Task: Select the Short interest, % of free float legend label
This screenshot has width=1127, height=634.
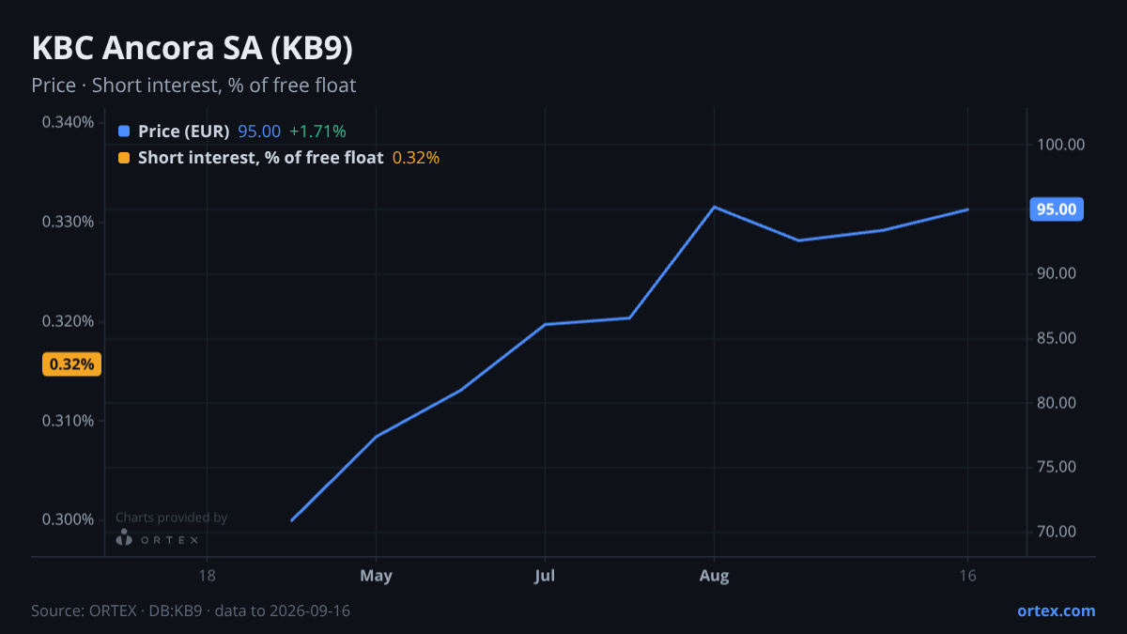Action: tap(260, 158)
